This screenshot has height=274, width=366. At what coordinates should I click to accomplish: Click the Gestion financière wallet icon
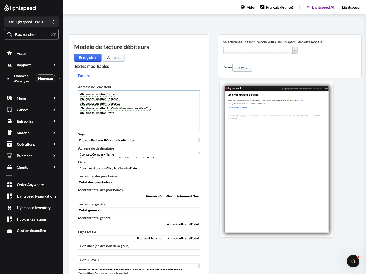[x=9, y=231]
